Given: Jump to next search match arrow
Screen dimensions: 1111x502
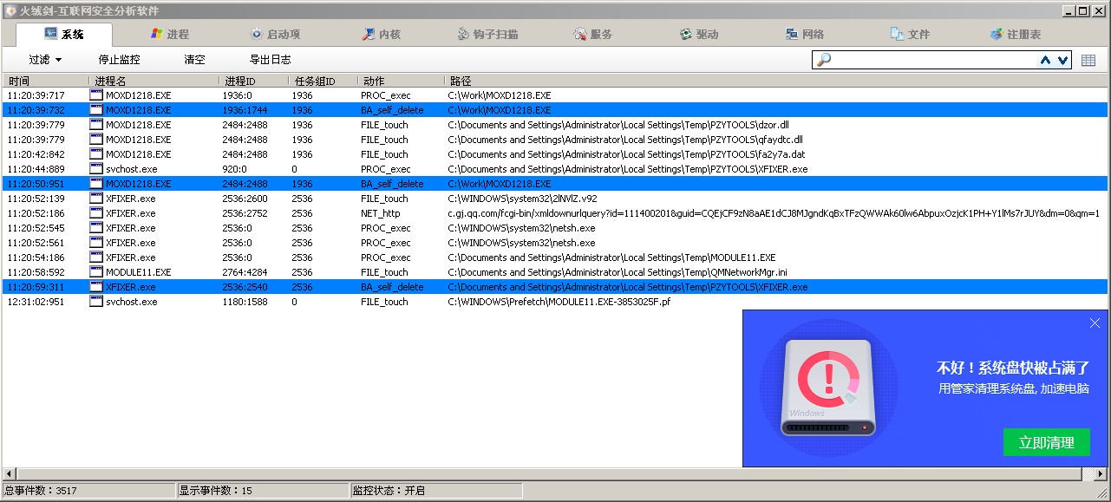Looking at the screenshot, I should point(1063,60).
